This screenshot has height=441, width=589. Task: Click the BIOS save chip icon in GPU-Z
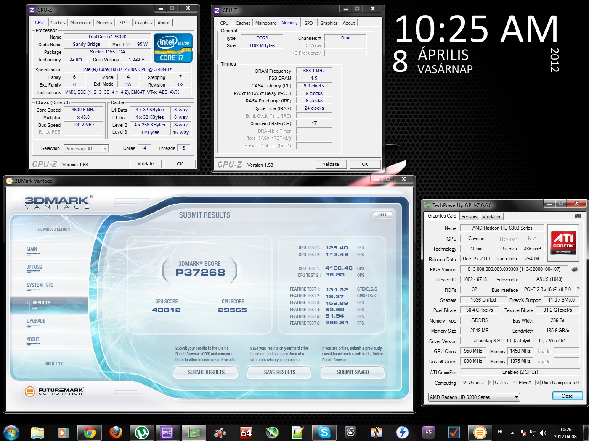[x=575, y=269]
